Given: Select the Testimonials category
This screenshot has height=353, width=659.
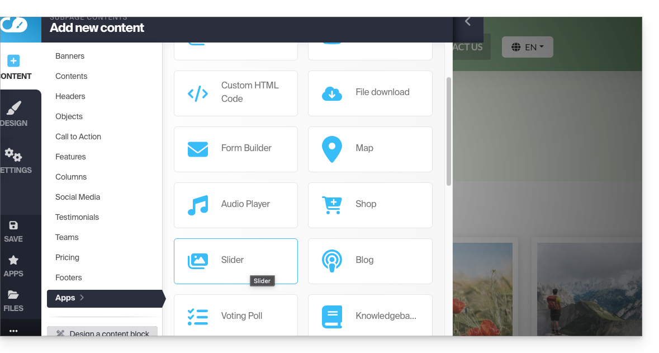Looking at the screenshot, I should point(77,217).
